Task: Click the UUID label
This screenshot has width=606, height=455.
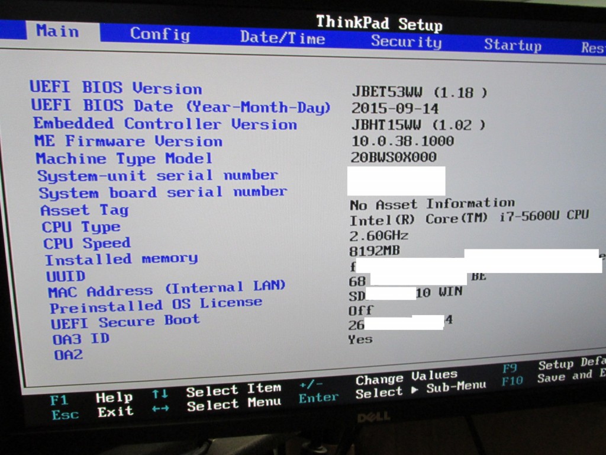Action: point(66,276)
